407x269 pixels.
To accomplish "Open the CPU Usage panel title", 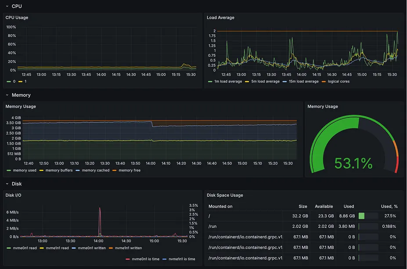I will click(x=17, y=18).
